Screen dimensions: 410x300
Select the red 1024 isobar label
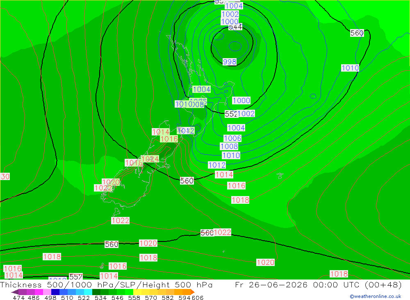150,159
